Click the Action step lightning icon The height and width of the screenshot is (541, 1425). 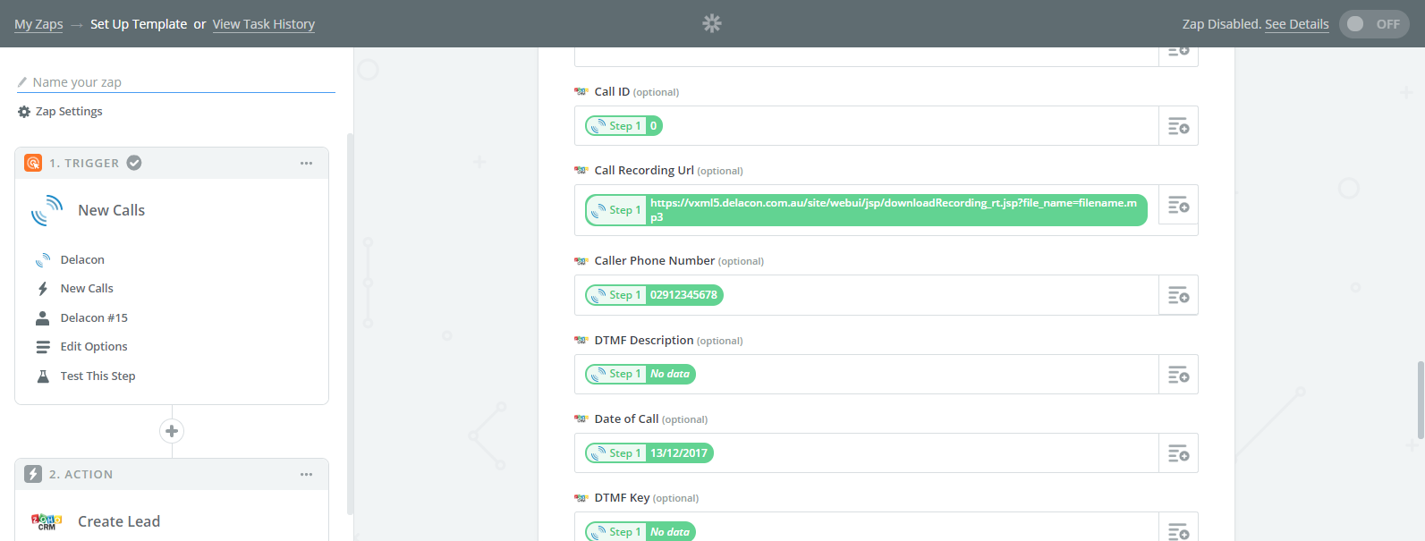tap(33, 474)
